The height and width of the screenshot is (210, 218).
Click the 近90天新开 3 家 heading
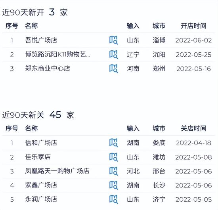pyautogui.click(x=35, y=12)
